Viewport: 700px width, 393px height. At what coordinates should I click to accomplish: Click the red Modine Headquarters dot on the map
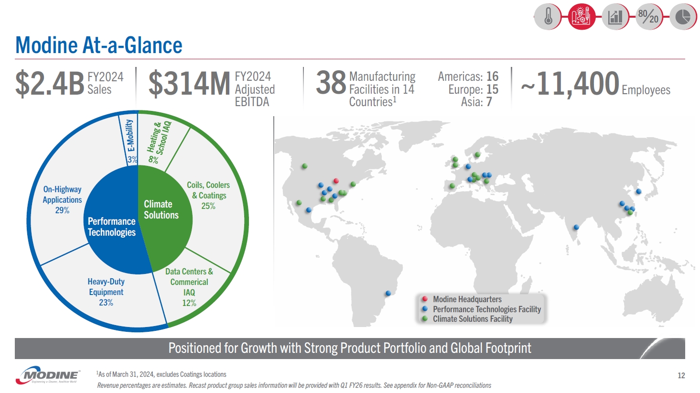(336, 181)
